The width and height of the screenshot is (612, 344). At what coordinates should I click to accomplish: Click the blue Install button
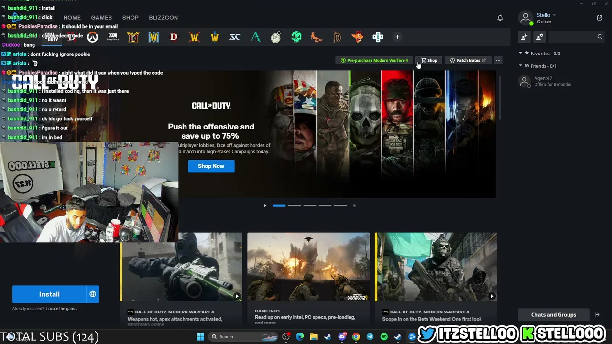coord(49,294)
